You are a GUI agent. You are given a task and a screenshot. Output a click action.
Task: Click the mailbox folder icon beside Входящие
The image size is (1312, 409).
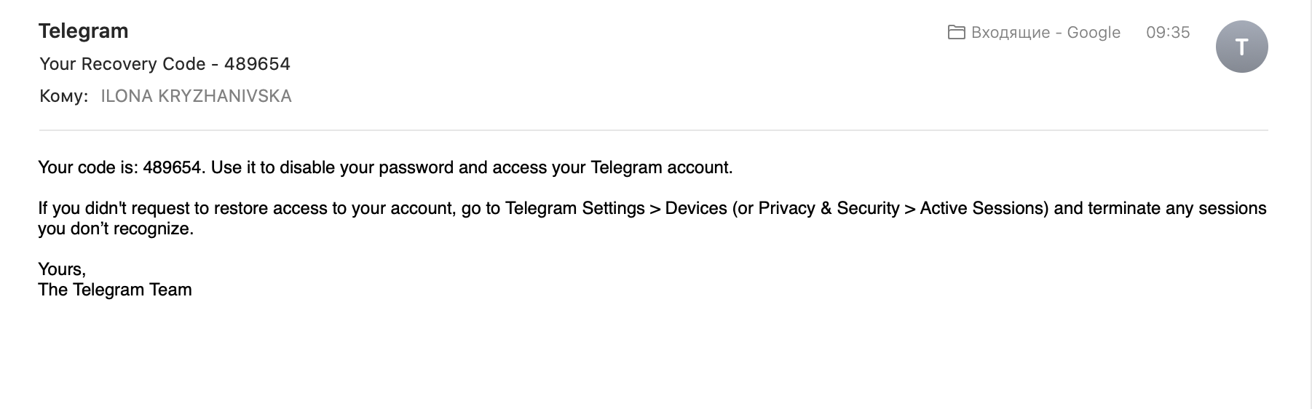point(956,32)
